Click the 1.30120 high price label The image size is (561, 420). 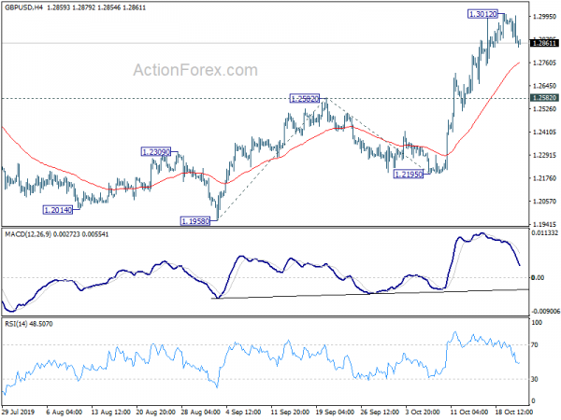point(483,14)
